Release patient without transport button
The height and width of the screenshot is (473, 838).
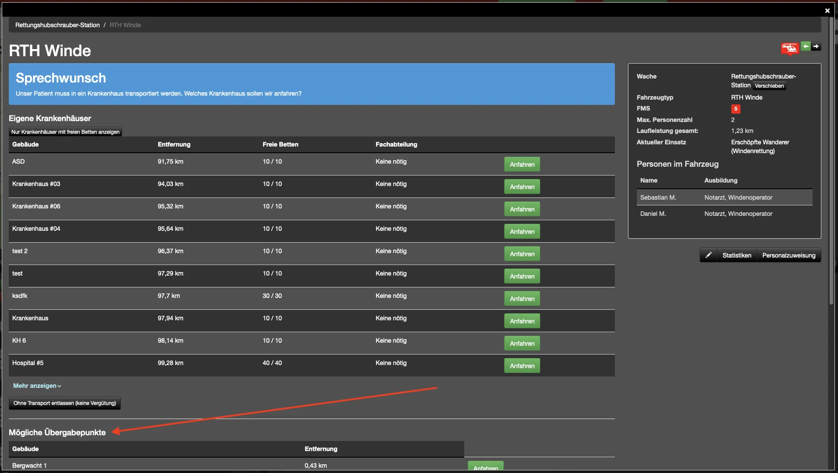tap(65, 403)
